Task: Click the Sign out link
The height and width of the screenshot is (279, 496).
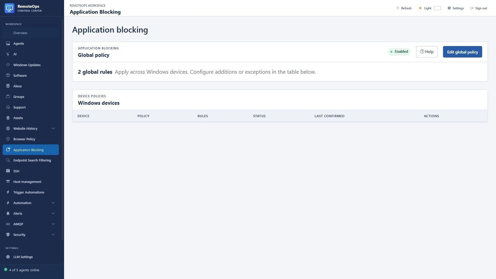Action: pos(479,8)
